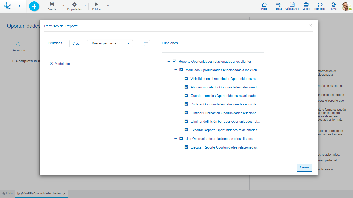
Task: Go to Inicio home icon
Action: (264, 5)
